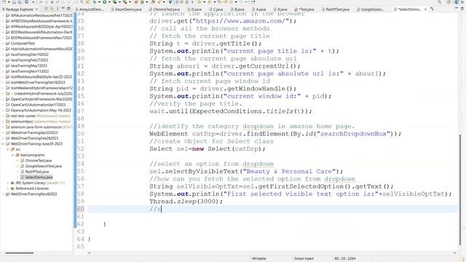The image size is (466, 262).
Task: Toggle Link with Editor in Package Explorer
Action: pos(52,9)
